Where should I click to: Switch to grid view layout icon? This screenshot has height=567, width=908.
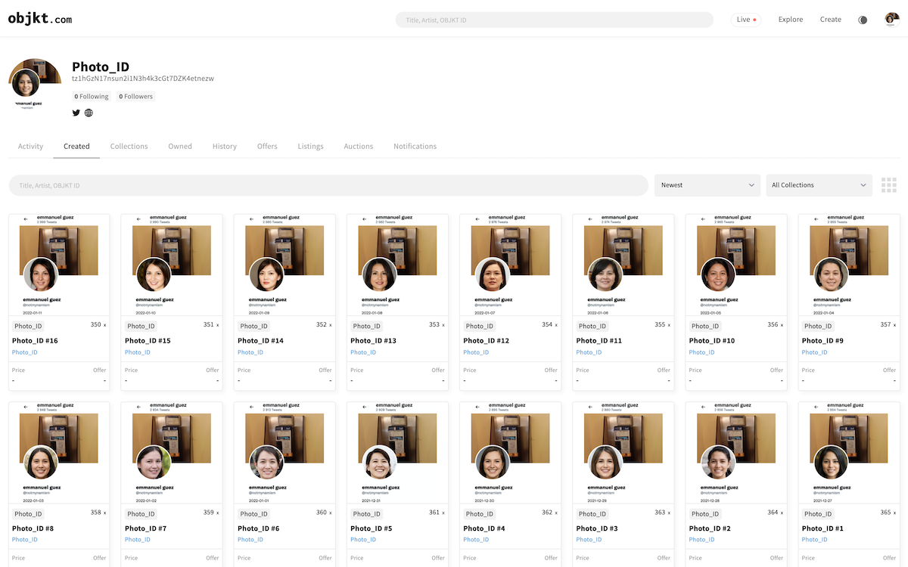point(889,185)
